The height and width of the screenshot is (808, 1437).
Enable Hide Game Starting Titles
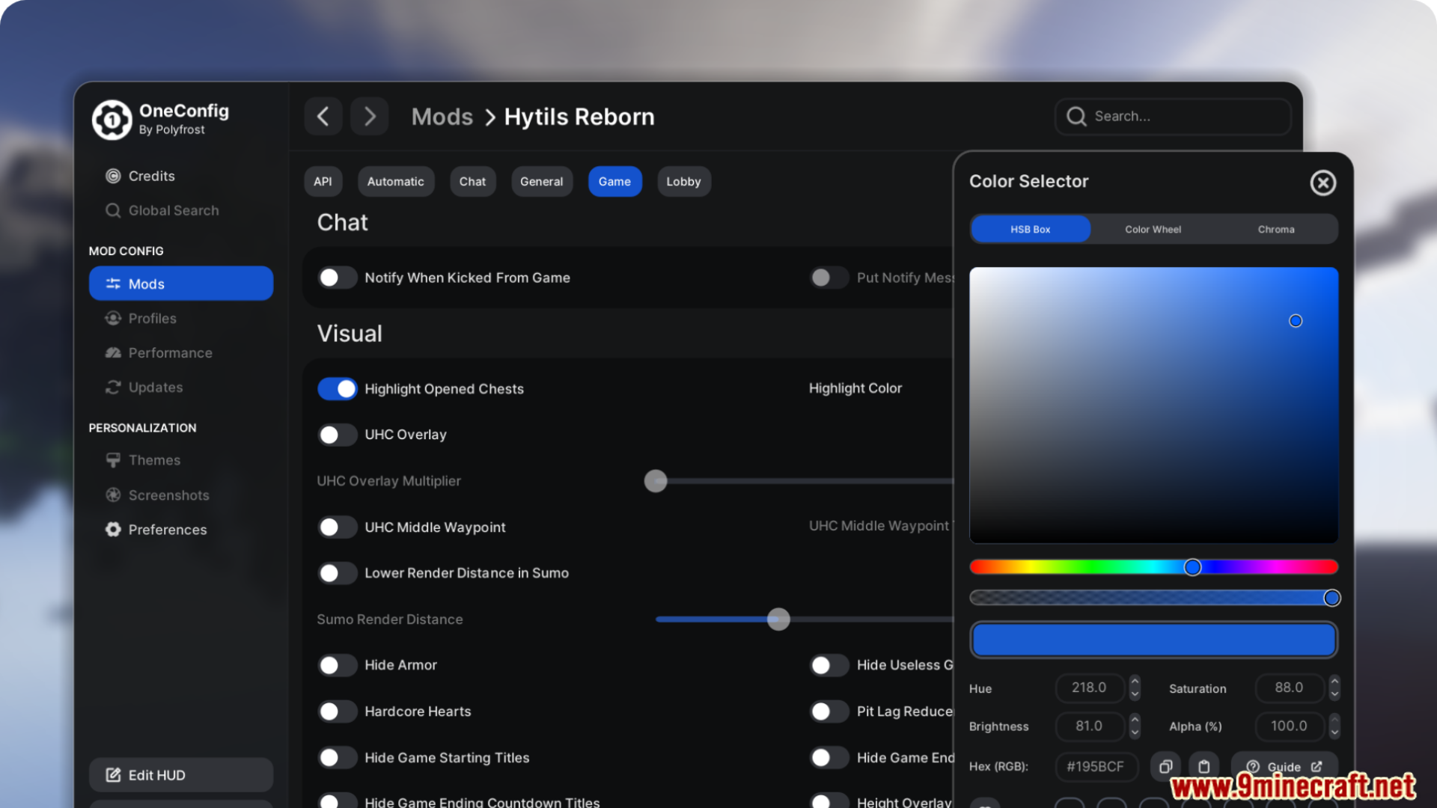pos(337,758)
